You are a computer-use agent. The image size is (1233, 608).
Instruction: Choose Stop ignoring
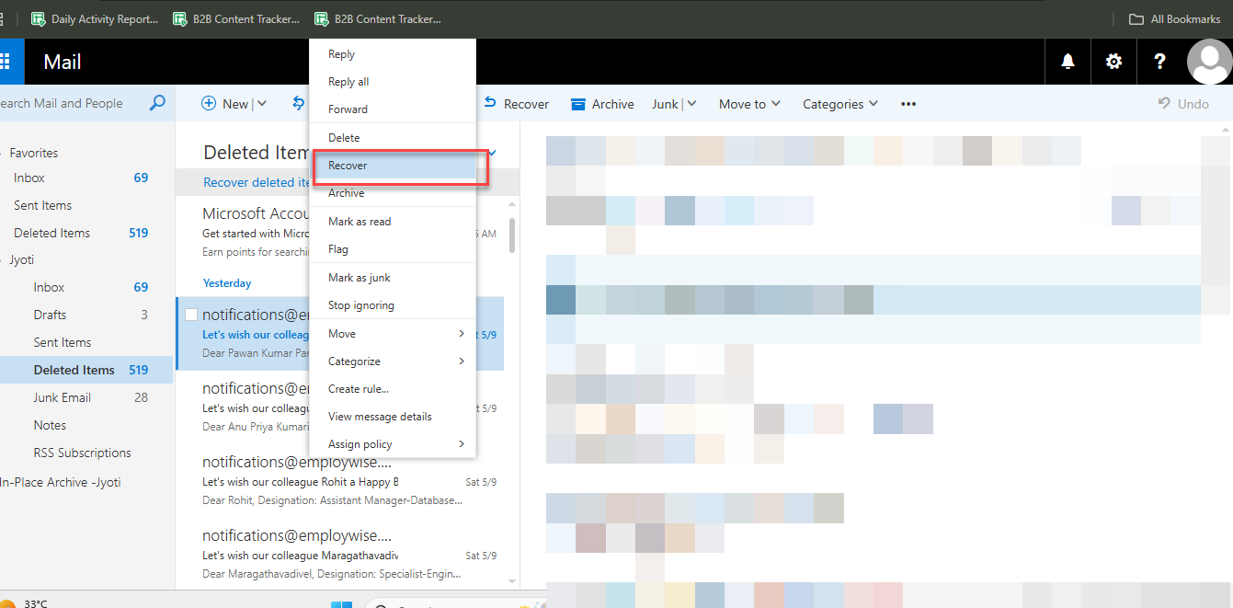coord(393,305)
